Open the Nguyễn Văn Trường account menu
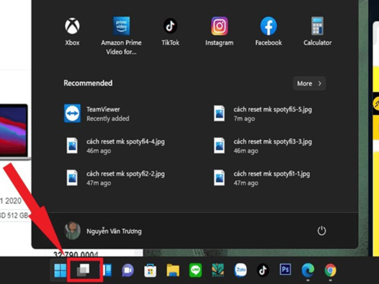Screen dimensions: 379x284 click(x=103, y=231)
